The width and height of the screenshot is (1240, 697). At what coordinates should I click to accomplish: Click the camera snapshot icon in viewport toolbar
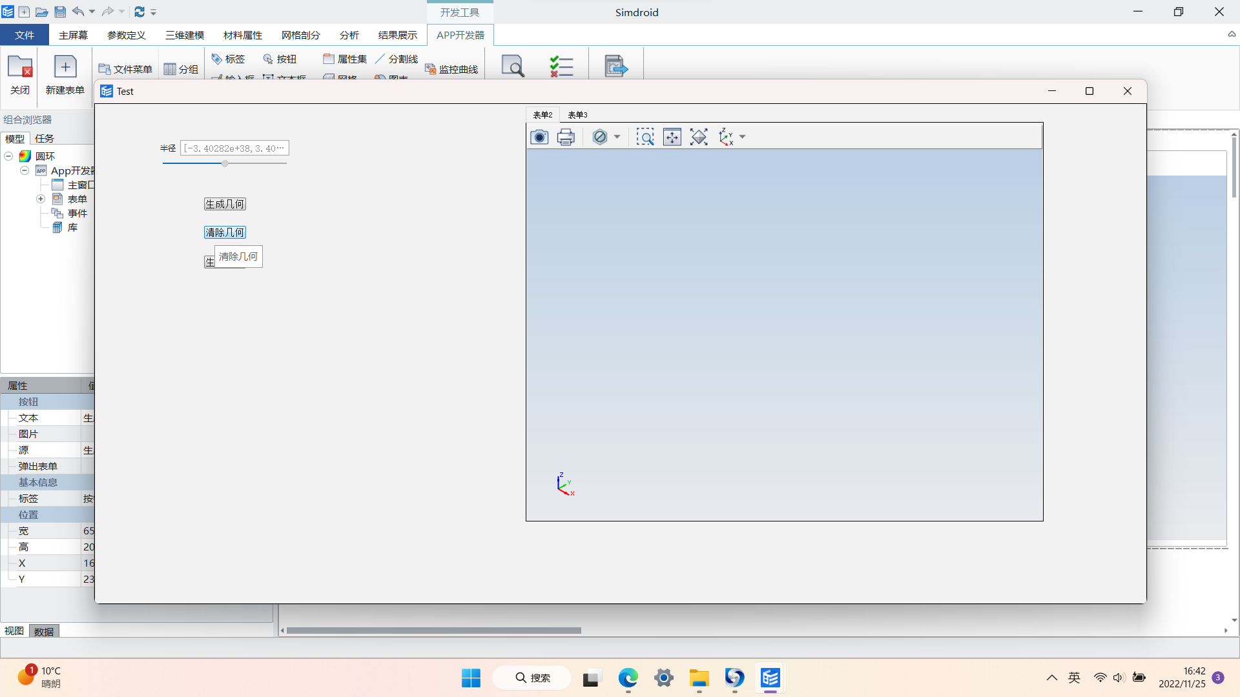(x=539, y=137)
